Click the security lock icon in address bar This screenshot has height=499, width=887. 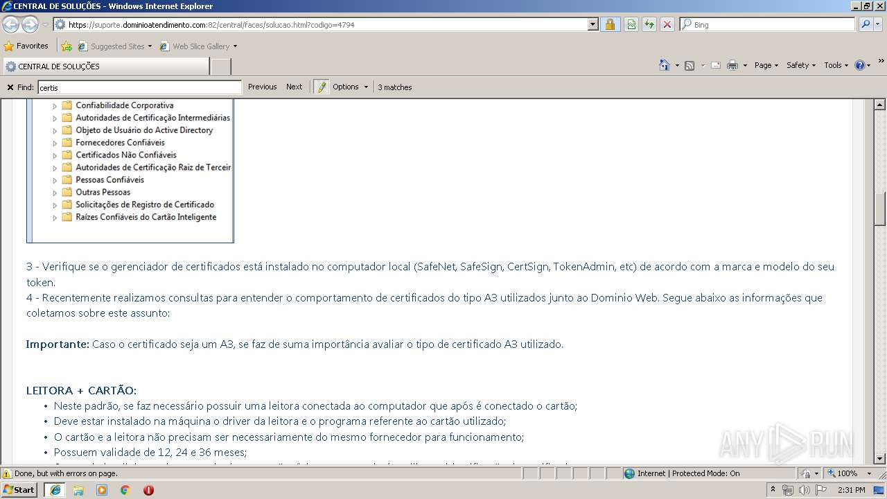(610, 24)
